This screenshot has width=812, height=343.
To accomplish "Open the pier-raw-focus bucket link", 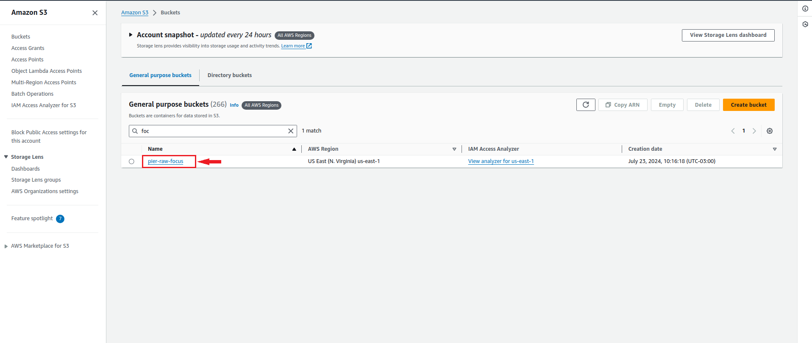I will [165, 161].
